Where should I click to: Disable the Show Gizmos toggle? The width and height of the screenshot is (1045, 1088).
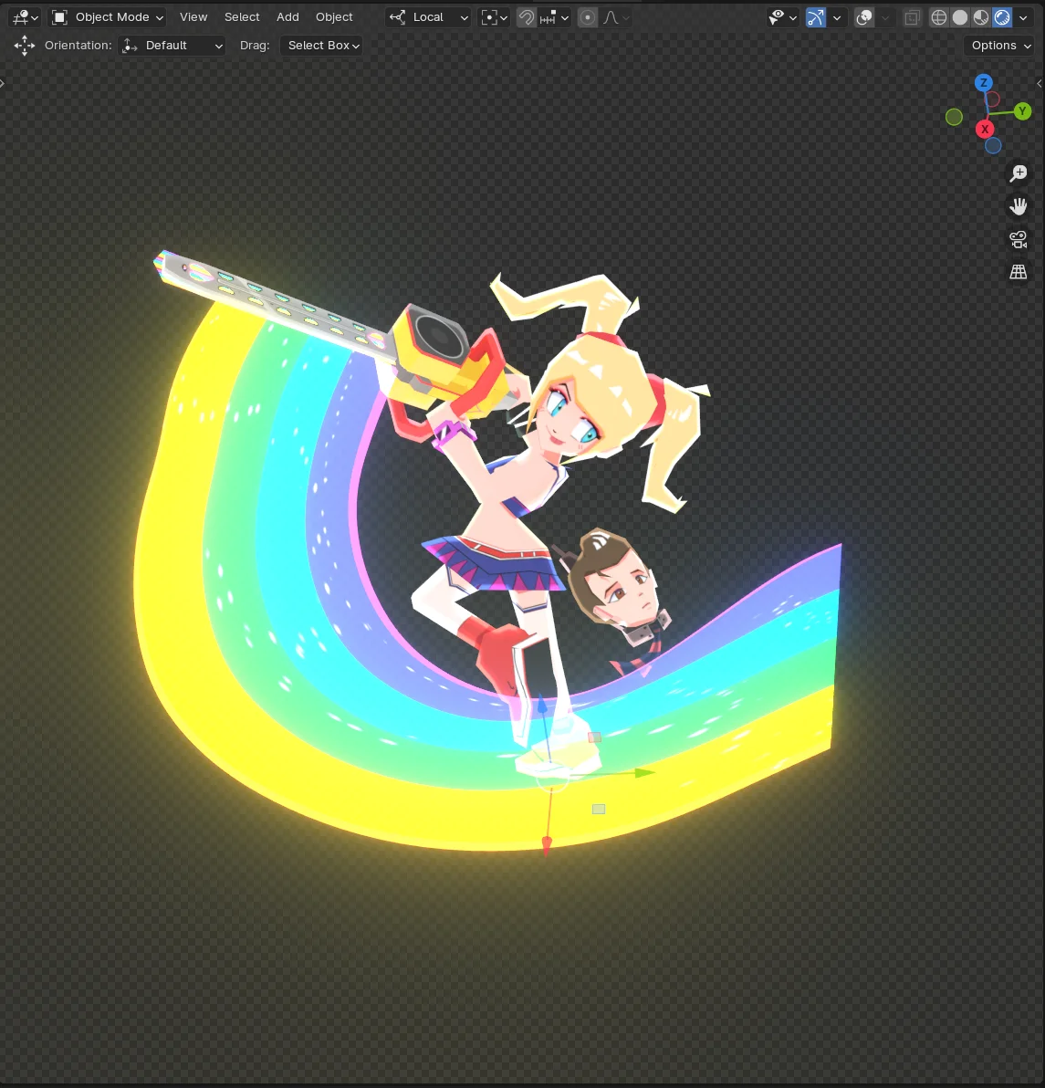815,16
